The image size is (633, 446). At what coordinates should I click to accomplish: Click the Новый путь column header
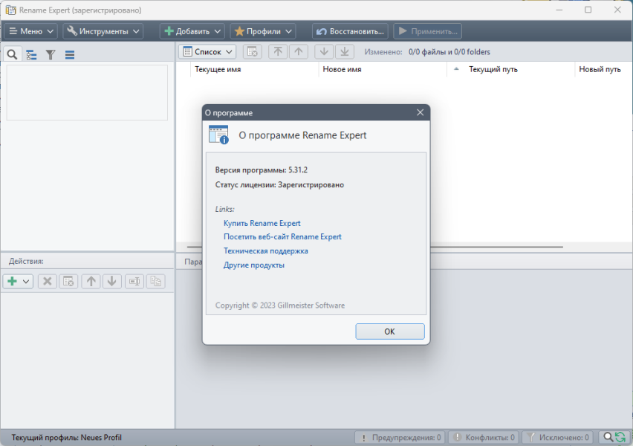[603, 69]
